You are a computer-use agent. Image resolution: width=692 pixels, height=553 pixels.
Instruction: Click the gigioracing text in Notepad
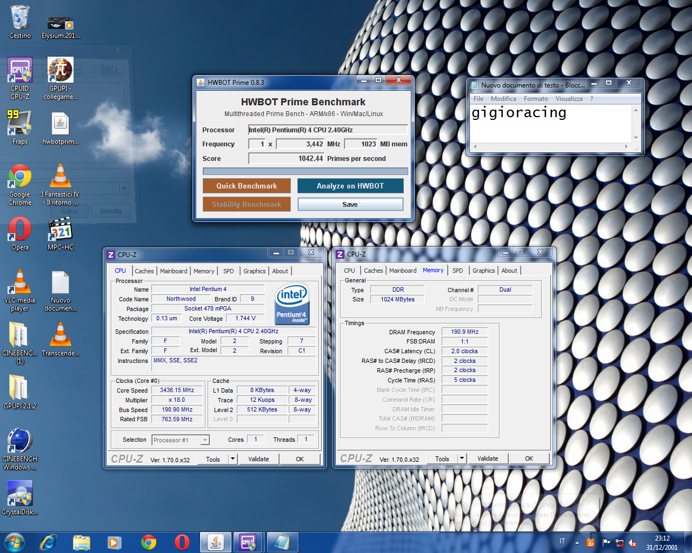(519, 113)
